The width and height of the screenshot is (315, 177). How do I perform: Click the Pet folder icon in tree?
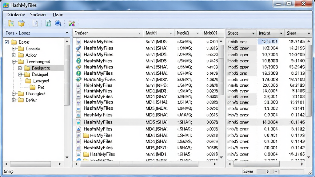click(33, 87)
